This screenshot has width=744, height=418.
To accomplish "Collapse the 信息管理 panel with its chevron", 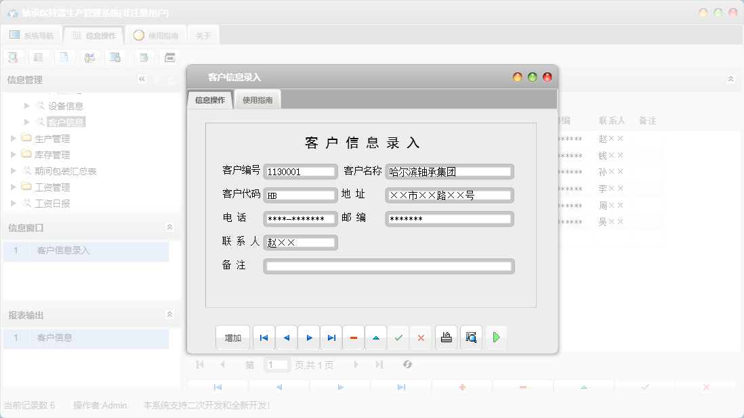I will (x=142, y=78).
